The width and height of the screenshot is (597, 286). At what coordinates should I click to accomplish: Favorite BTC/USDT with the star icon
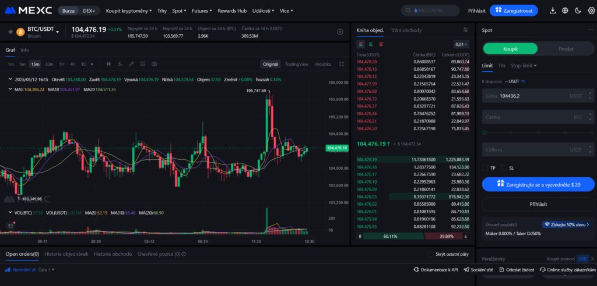pos(10,32)
